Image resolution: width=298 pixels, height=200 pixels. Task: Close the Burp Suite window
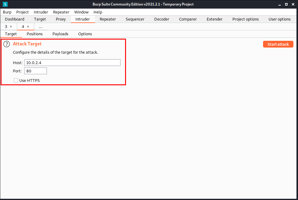point(293,4)
